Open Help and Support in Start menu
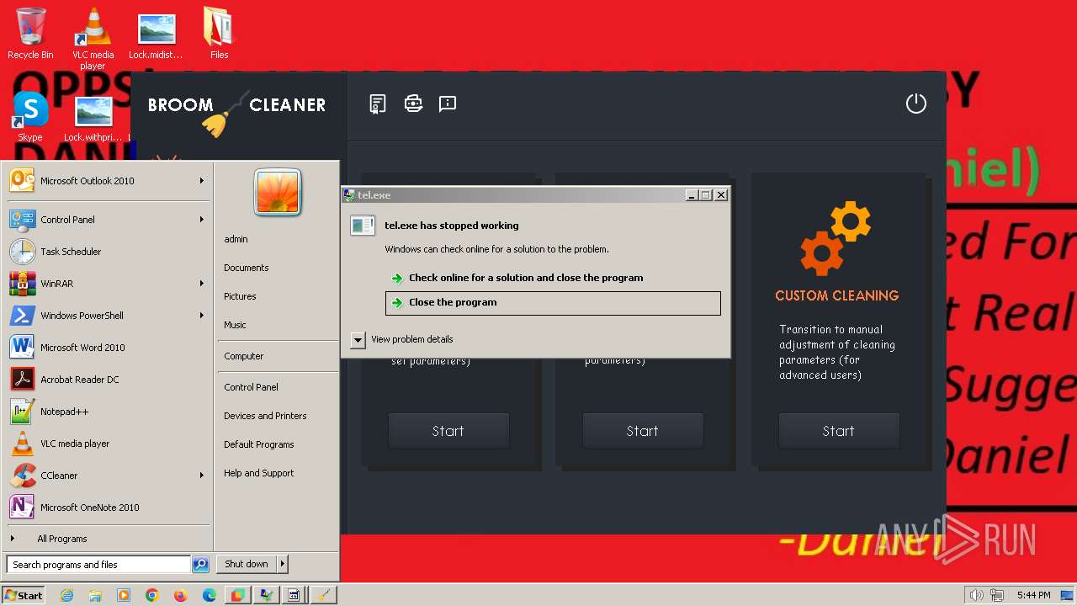The image size is (1077, 606). point(258,473)
